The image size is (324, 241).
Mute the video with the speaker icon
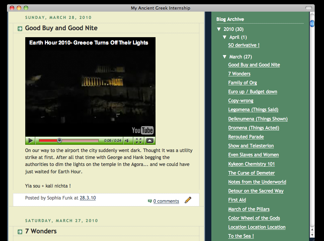click(x=128, y=141)
